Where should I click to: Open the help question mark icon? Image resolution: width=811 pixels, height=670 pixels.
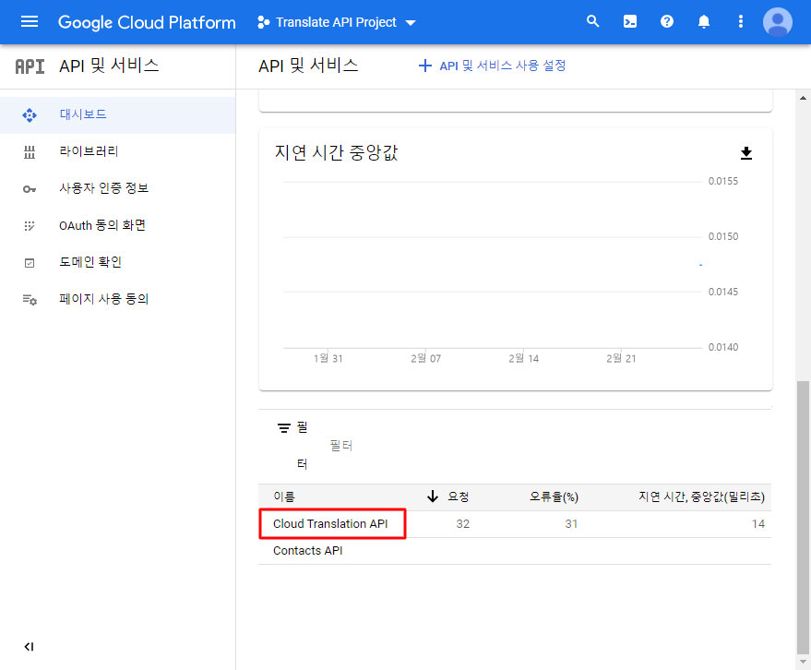coord(667,21)
